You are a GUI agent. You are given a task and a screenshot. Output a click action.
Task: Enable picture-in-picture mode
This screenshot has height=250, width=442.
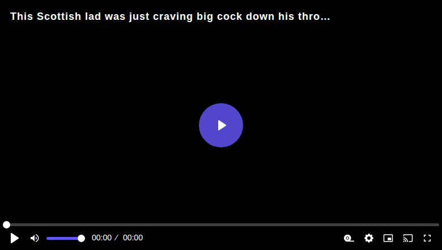pyautogui.click(x=388, y=238)
